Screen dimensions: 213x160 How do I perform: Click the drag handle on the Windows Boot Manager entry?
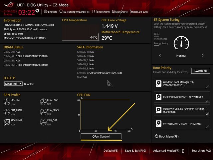(208, 87)
